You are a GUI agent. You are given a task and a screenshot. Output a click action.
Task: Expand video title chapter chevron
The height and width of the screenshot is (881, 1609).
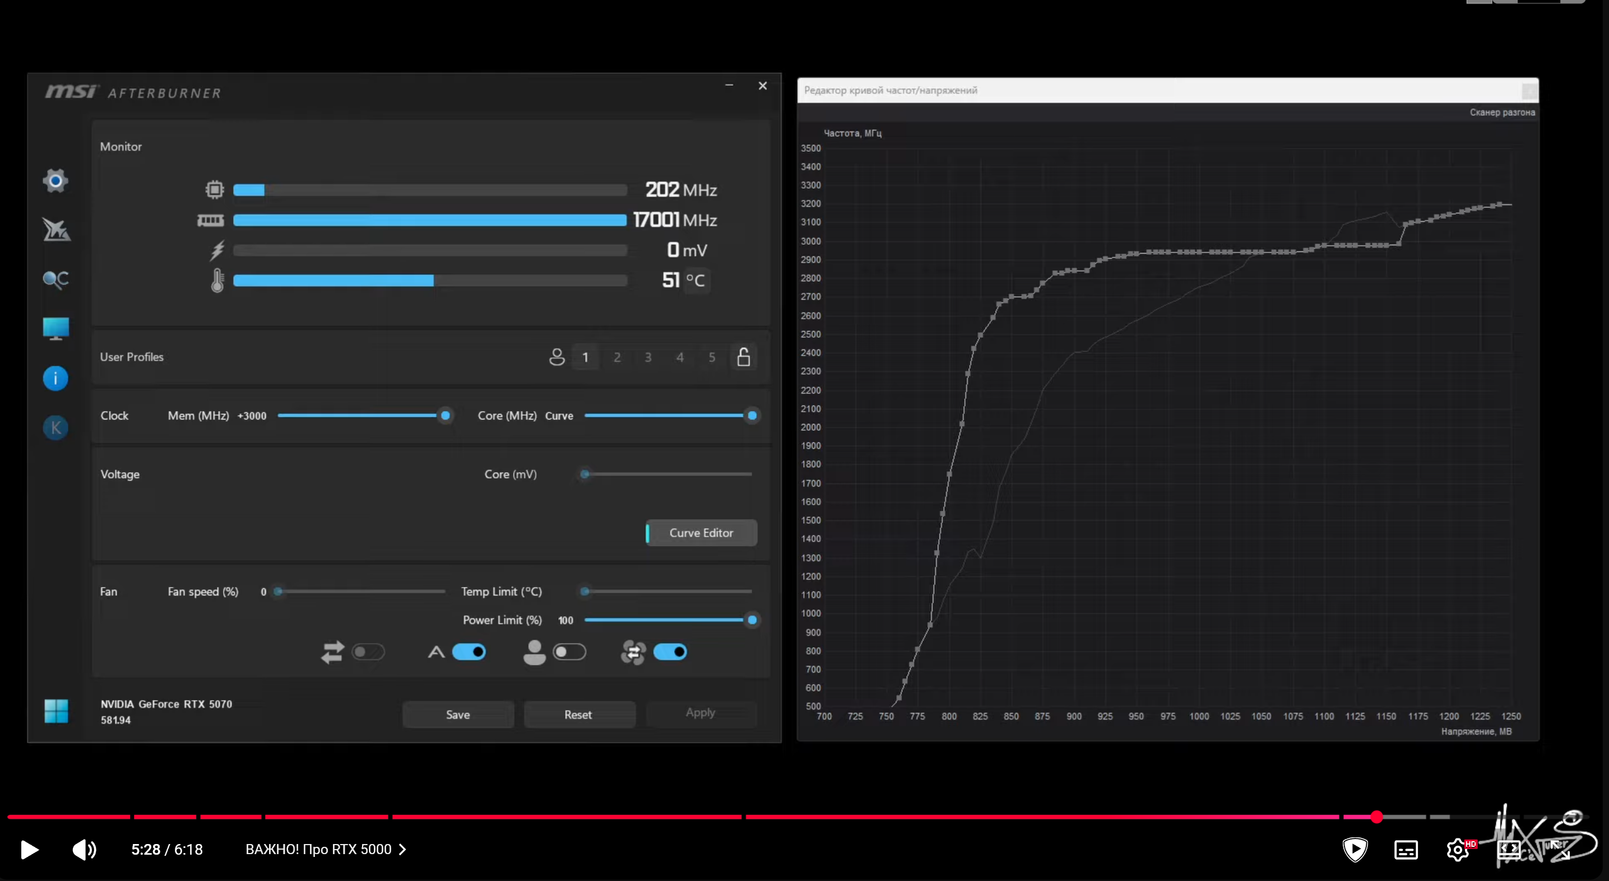(x=403, y=849)
